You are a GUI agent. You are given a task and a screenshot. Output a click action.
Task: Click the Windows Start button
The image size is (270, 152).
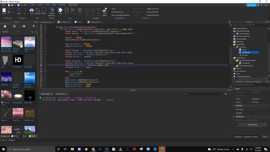(3, 149)
